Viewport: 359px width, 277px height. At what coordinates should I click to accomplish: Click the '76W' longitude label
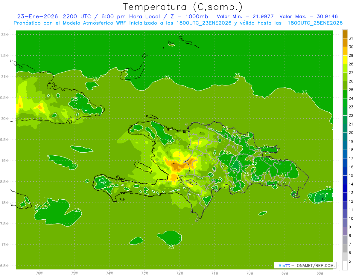[x=39, y=273]
